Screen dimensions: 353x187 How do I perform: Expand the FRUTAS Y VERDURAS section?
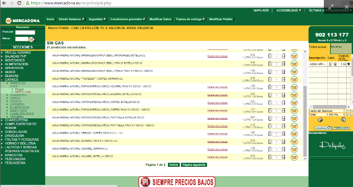tap(22, 139)
